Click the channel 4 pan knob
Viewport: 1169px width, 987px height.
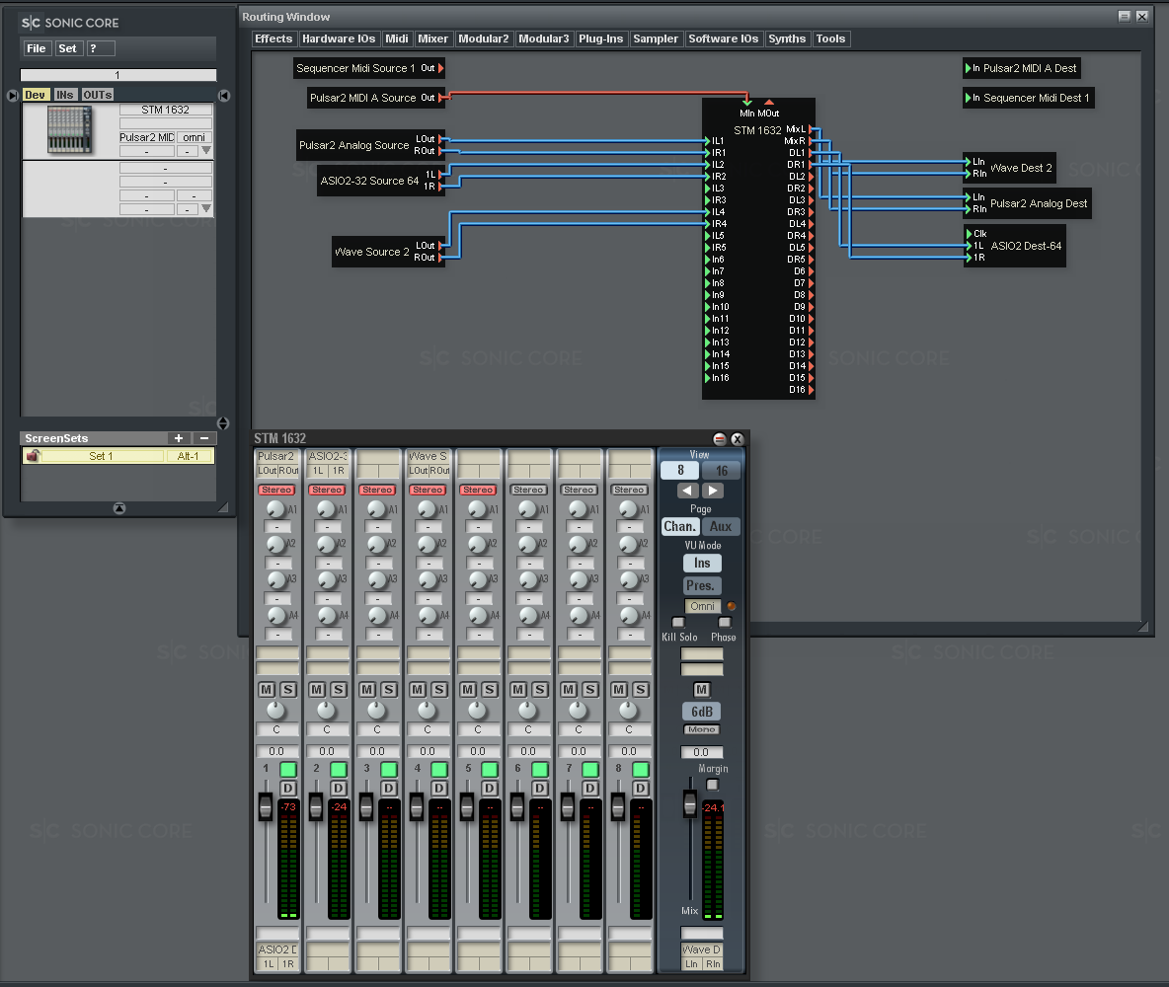coord(427,710)
